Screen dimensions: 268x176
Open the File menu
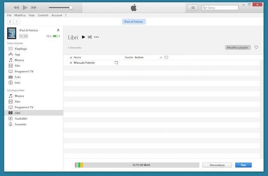click(9, 15)
